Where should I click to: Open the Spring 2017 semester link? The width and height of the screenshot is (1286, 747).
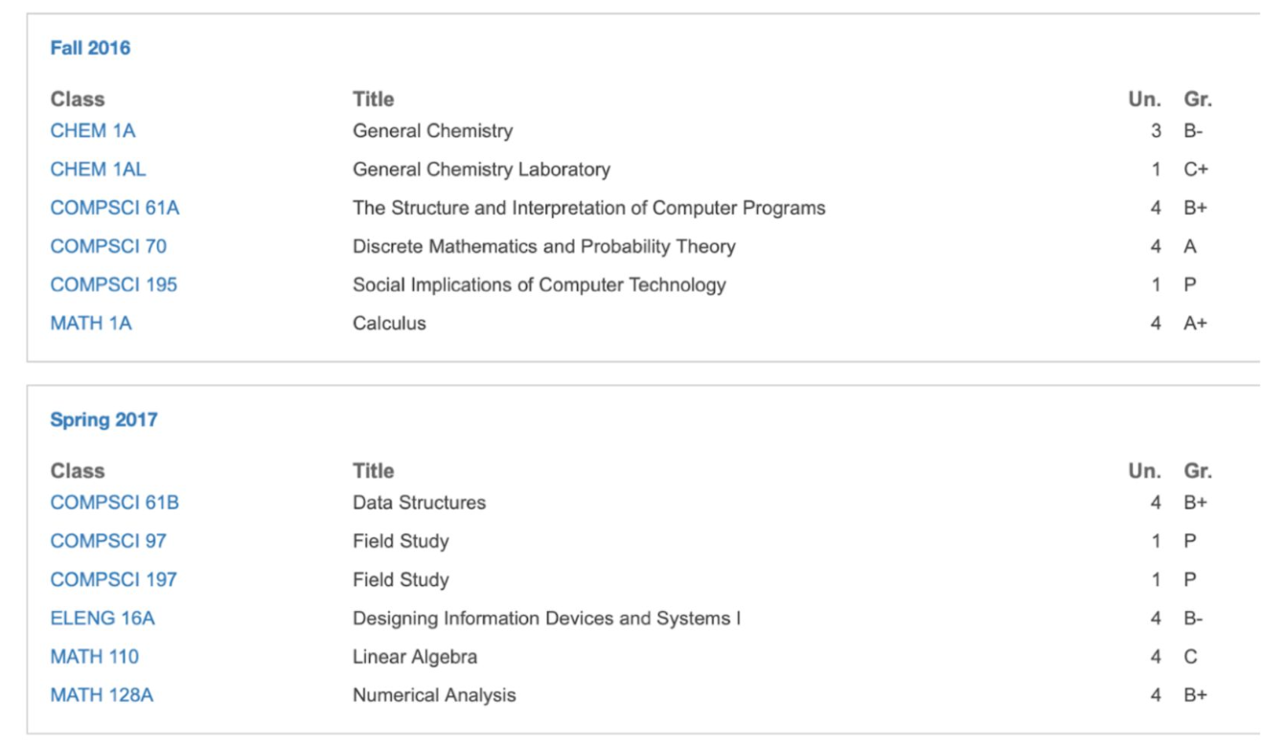(x=103, y=419)
